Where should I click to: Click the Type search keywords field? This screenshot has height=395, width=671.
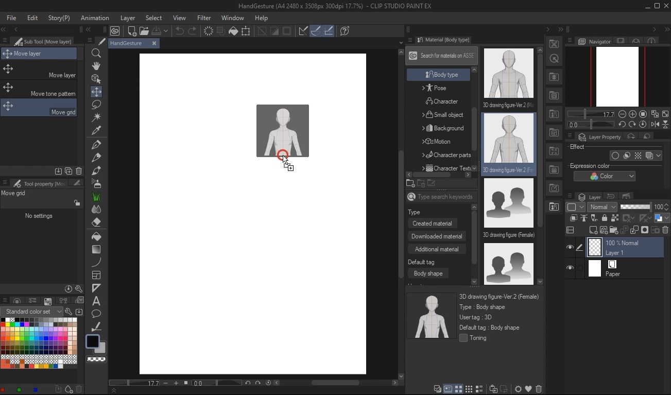445,197
